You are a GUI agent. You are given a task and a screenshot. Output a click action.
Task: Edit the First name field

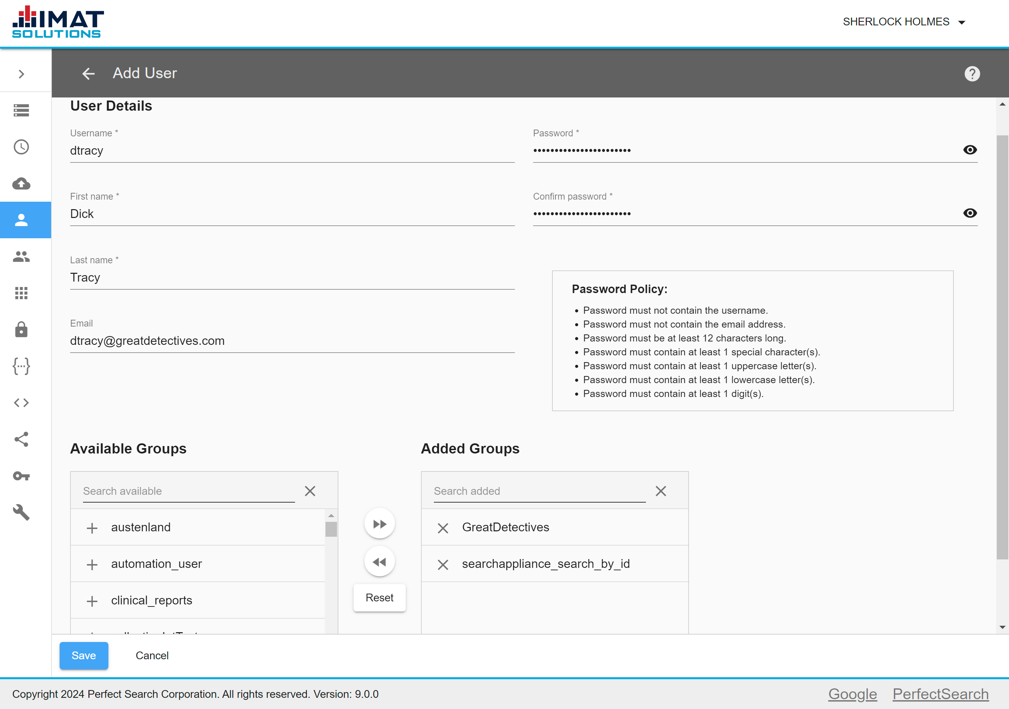292,214
